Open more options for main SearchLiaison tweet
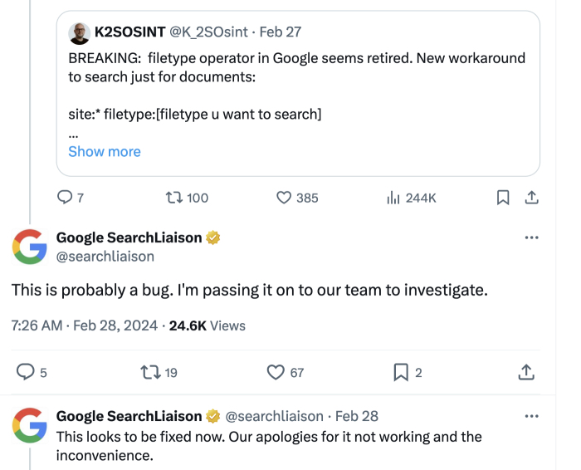581x470 pixels. point(531,238)
